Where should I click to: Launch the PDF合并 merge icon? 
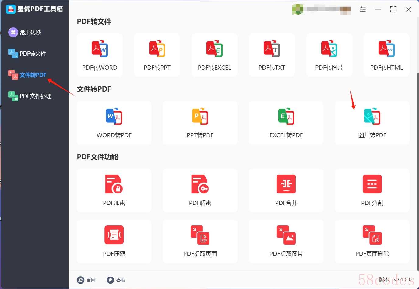(x=286, y=184)
